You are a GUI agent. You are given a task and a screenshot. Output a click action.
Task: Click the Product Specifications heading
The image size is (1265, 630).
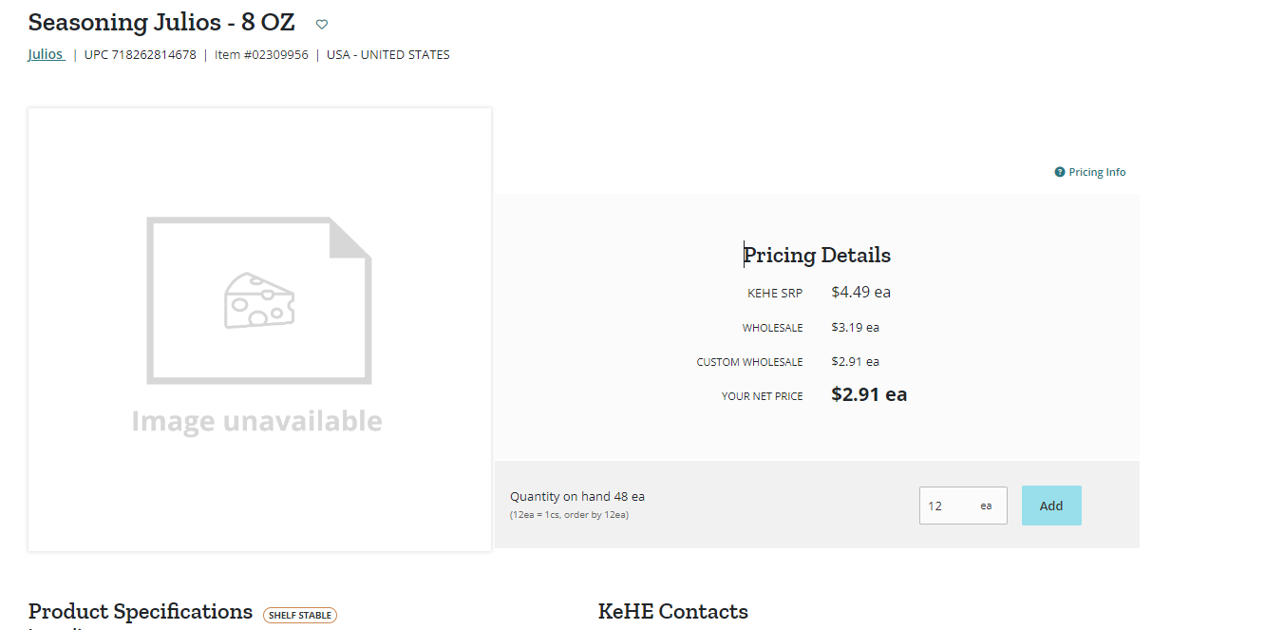tap(141, 611)
